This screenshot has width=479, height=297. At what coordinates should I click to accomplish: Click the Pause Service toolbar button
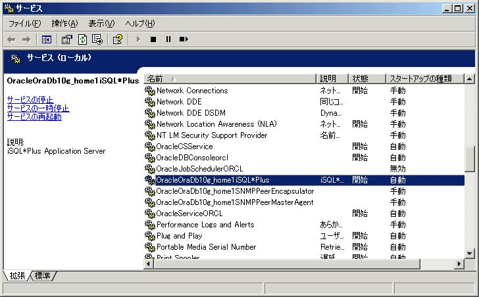pyautogui.click(x=168, y=39)
